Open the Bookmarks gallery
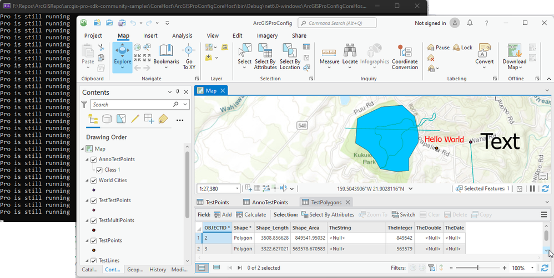The image size is (554, 278). tap(166, 55)
